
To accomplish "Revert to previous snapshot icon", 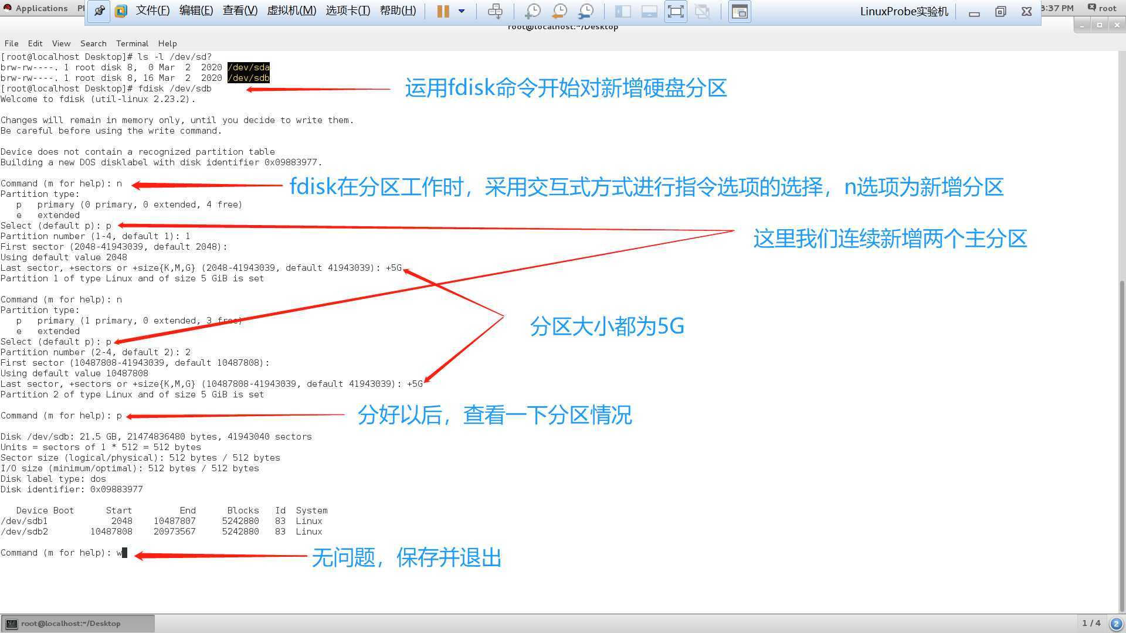I will pos(559,11).
